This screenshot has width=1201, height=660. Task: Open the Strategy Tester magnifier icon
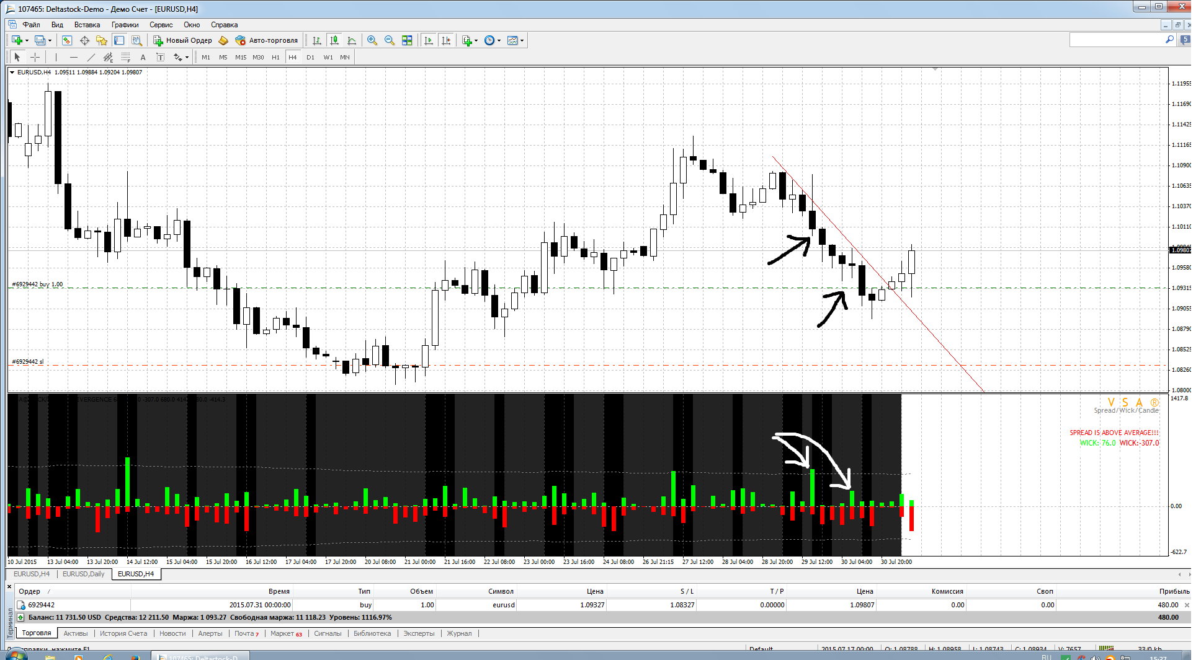tap(137, 40)
